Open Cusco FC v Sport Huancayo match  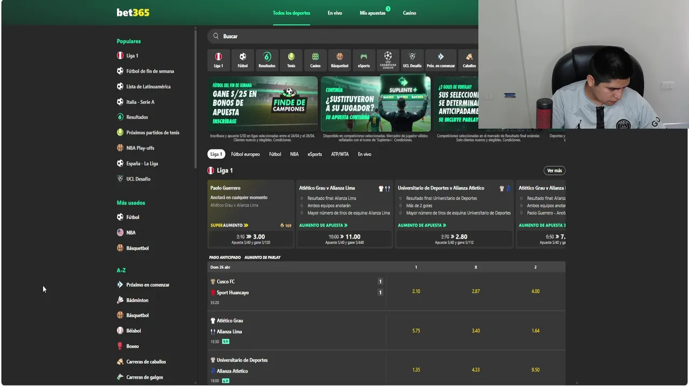coord(297,291)
